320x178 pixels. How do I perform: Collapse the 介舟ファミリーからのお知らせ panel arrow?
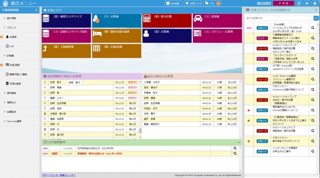point(316,10)
